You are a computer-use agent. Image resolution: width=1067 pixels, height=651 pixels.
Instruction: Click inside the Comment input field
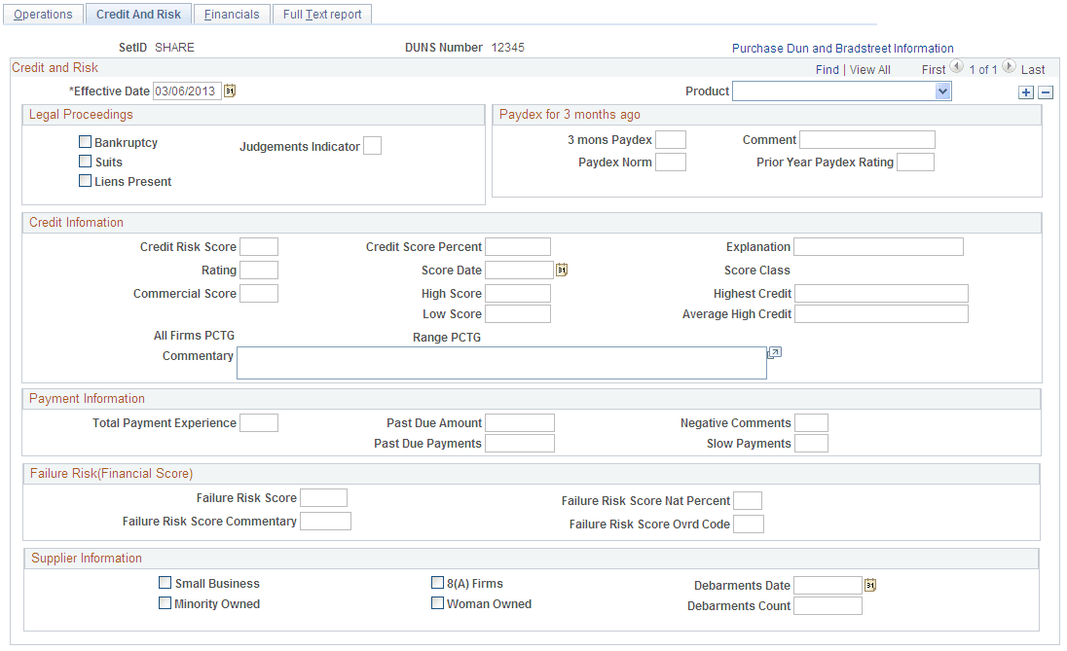click(866, 139)
